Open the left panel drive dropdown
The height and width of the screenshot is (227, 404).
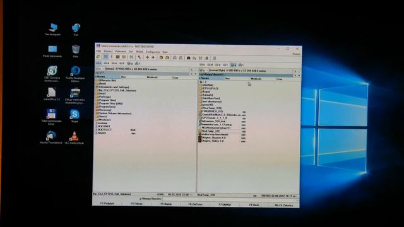point(100,69)
